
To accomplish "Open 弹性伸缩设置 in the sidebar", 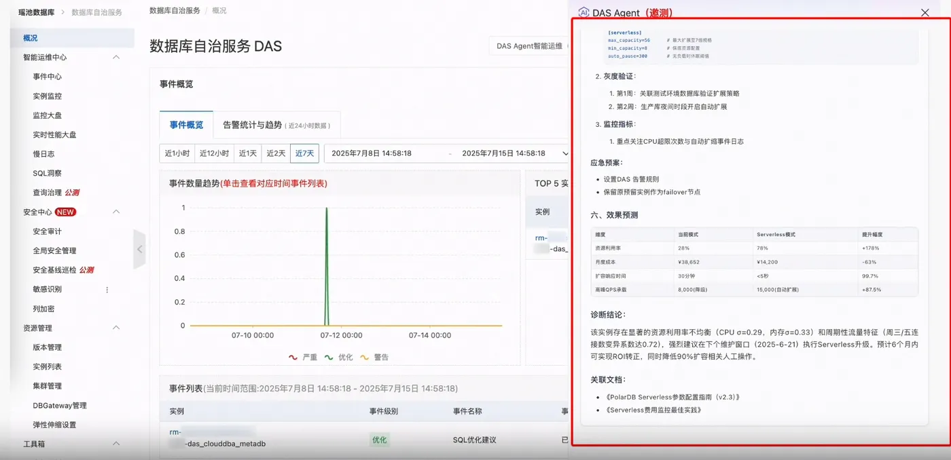I will 54,425.
